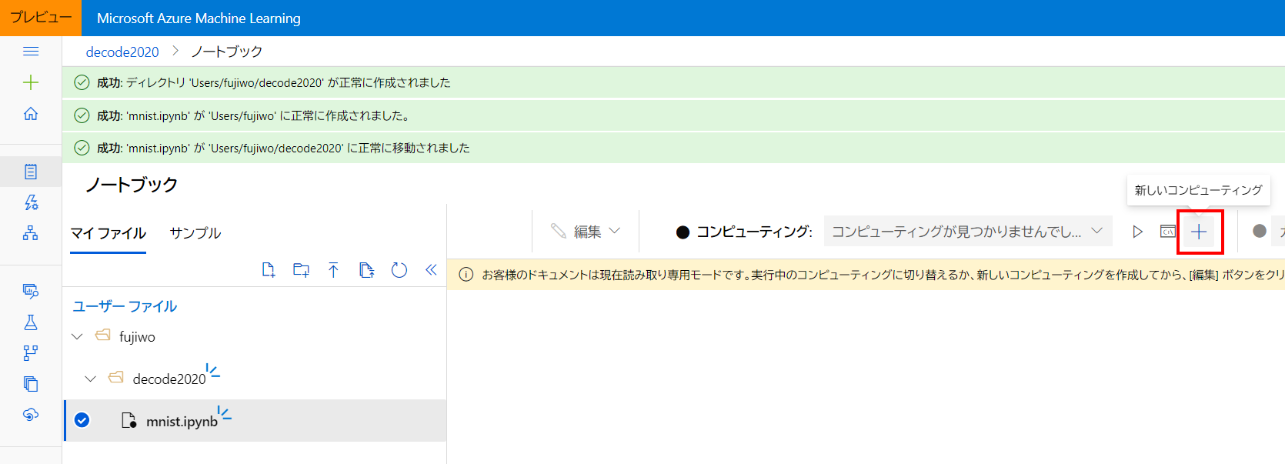Open the terminal icon
Viewport: 1285px width, 464px height.
(x=1168, y=232)
